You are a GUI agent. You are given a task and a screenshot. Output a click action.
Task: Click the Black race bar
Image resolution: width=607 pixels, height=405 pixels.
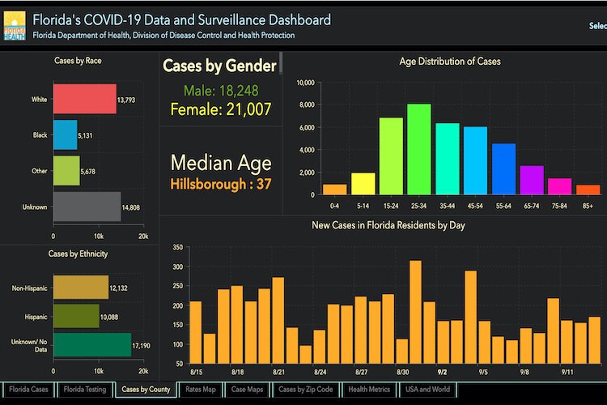(65, 135)
